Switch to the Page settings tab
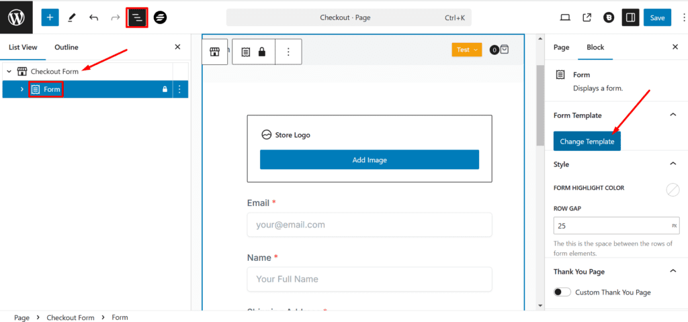This screenshot has height=322, width=688. 561,47
